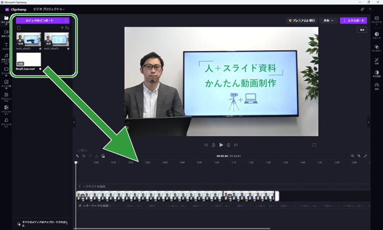The width and height of the screenshot is (383, 230).
Task: Open the Adjust colors panel
Action: tap(377, 74)
